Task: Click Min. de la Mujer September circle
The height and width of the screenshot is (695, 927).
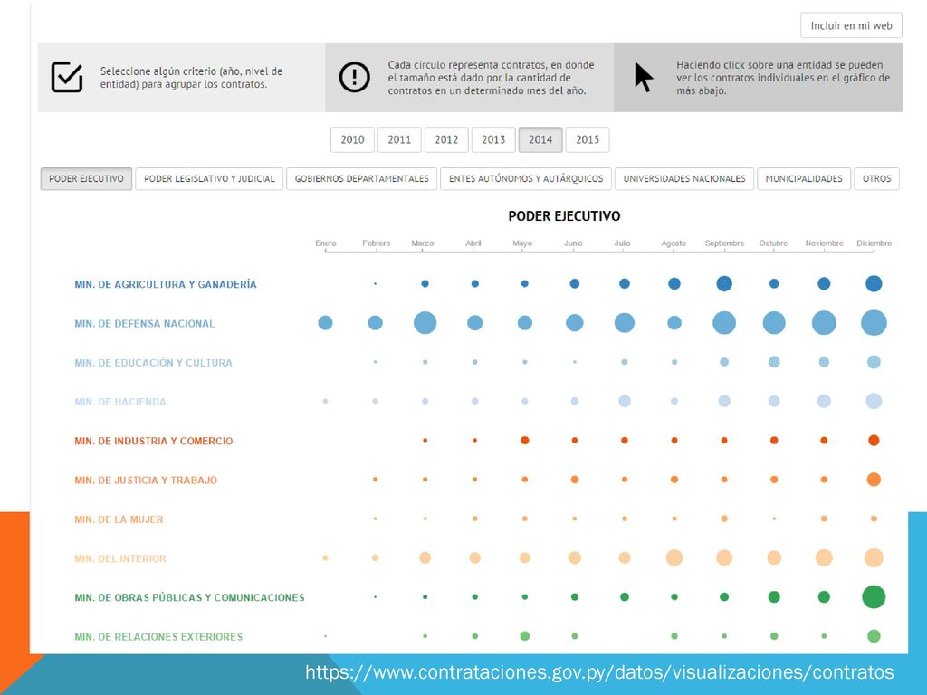Action: point(724,519)
